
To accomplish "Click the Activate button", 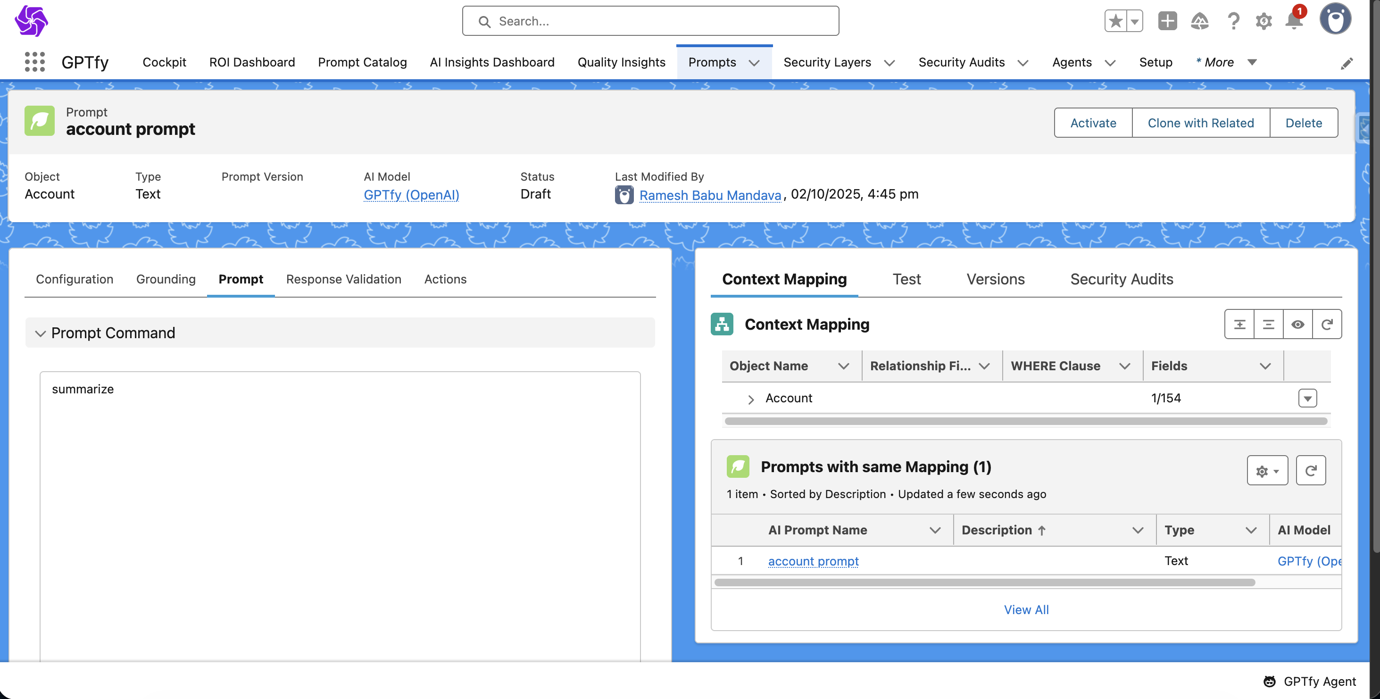I will pos(1093,123).
